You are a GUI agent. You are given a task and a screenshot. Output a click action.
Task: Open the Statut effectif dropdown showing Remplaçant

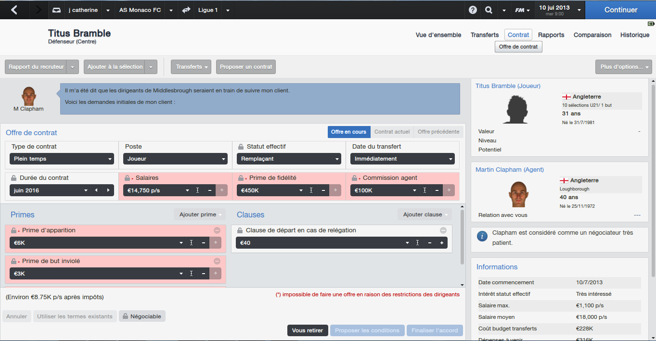pos(289,159)
